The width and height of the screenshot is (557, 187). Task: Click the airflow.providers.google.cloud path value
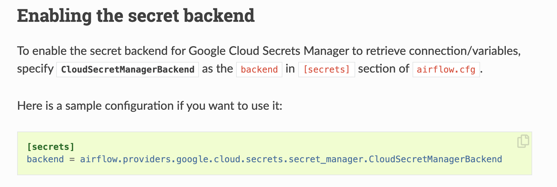pos(291,159)
